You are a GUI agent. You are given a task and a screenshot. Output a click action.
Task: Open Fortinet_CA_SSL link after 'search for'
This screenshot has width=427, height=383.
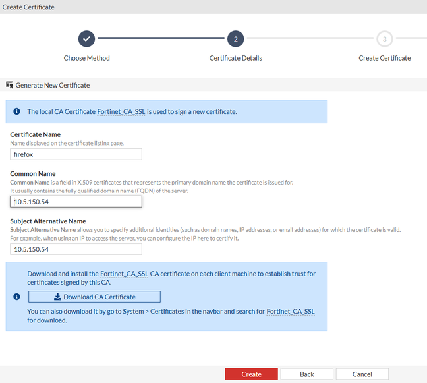(291, 311)
